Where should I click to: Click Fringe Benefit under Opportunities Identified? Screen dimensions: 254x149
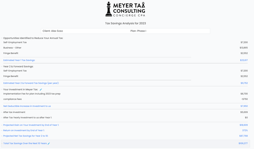[11, 53]
